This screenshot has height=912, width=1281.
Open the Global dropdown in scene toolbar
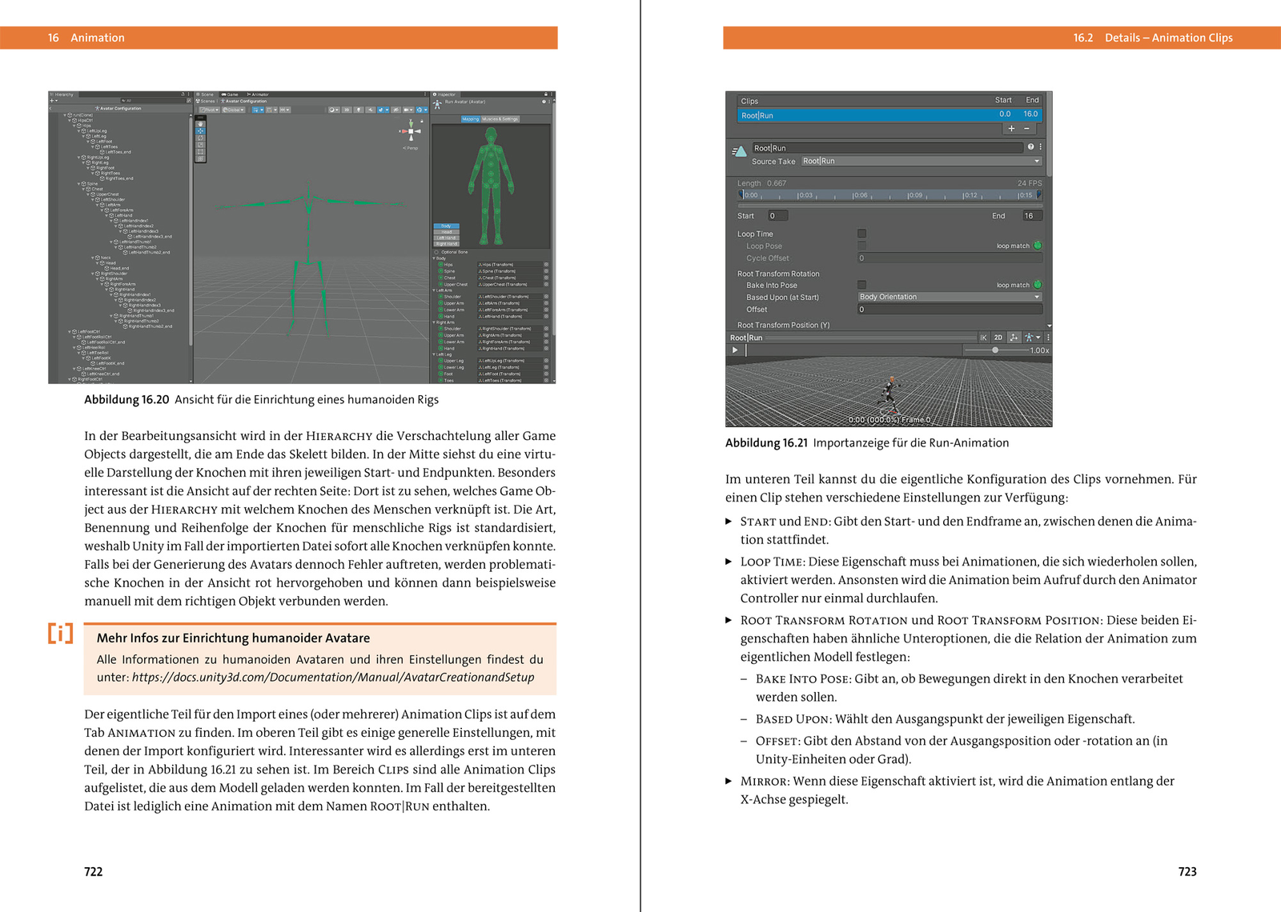[x=234, y=110]
